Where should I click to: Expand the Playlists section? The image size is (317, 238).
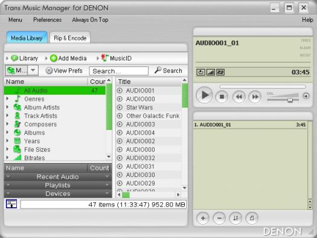[x=58, y=185]
